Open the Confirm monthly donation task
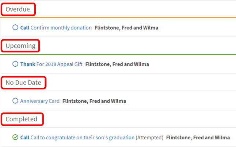The image size is (236, 147). click(61, 28)
